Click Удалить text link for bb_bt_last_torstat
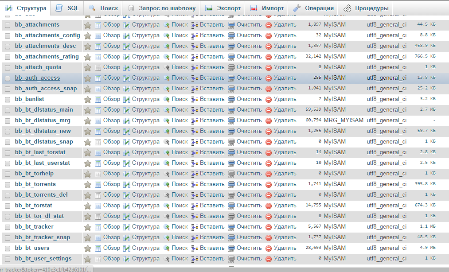 (285, 152)
